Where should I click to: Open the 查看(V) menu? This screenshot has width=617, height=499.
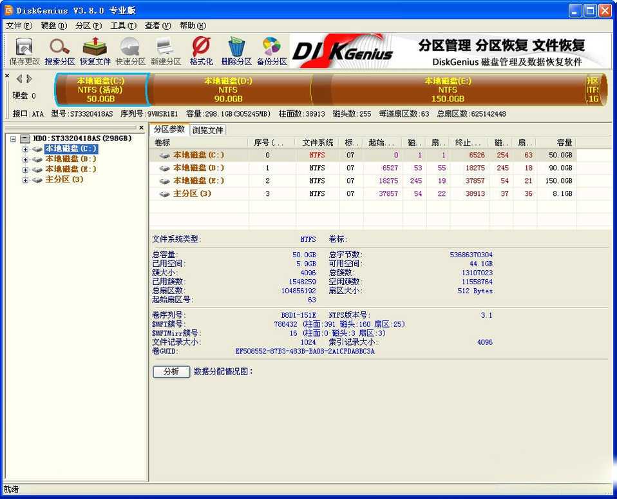[x=158, y=26]
